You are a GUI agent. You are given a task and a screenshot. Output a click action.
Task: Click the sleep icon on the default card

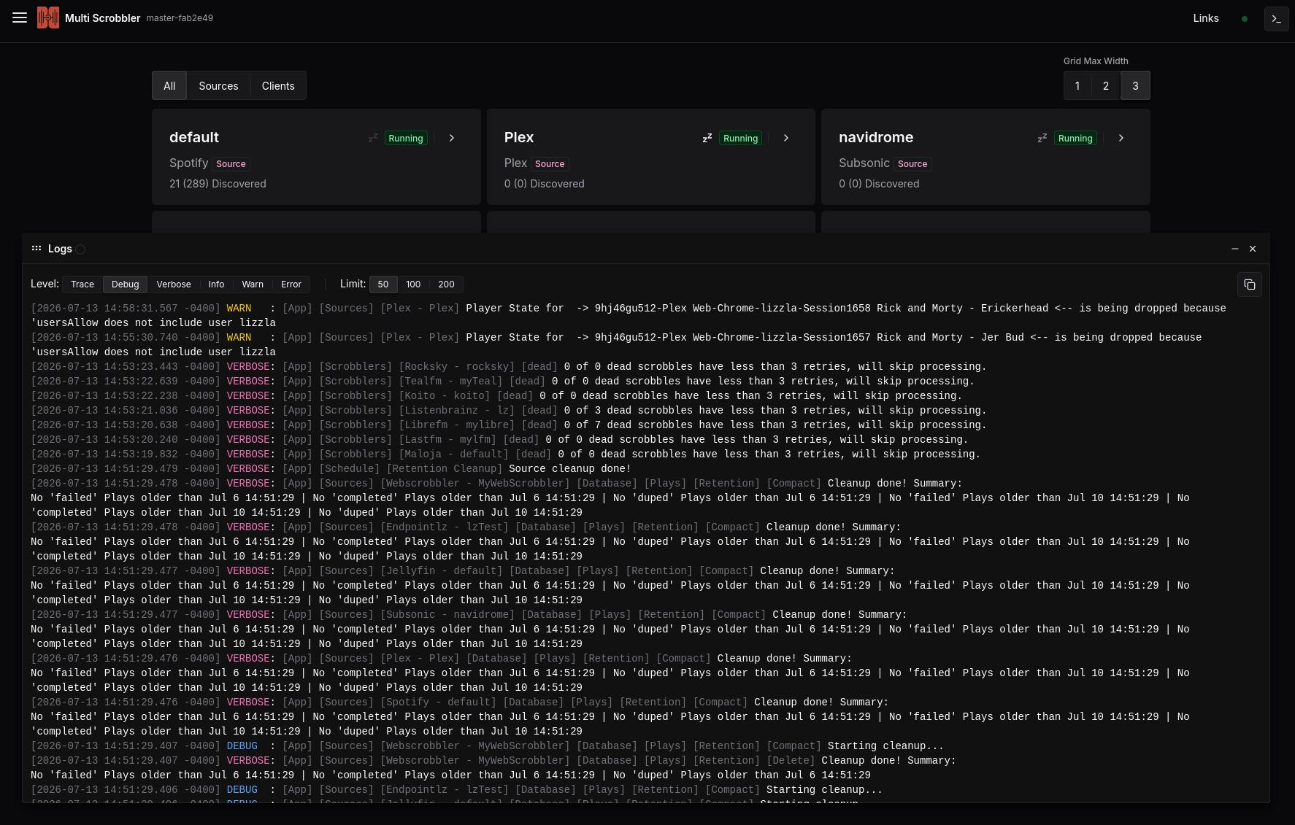pyautogui.click(x=373, y=138)
